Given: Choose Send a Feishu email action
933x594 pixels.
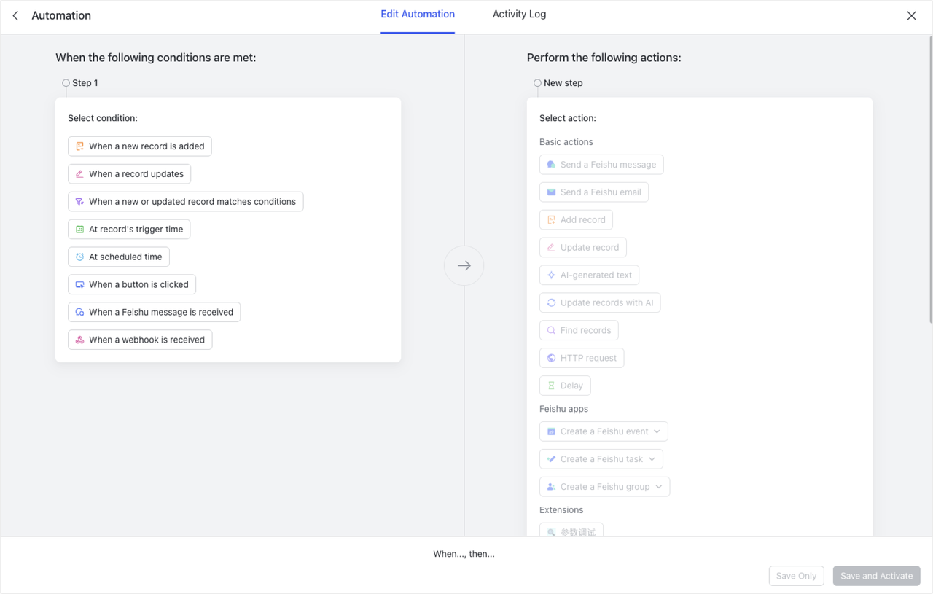Looking at the screenshot, I should [x=594, y=192].
